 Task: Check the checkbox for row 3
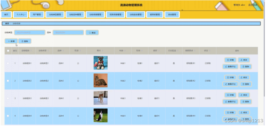coord(8,98)
